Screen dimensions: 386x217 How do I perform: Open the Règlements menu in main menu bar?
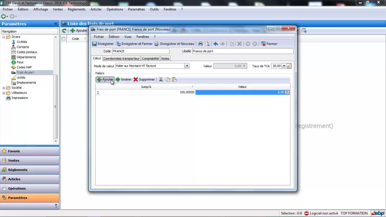pos(77,9)
